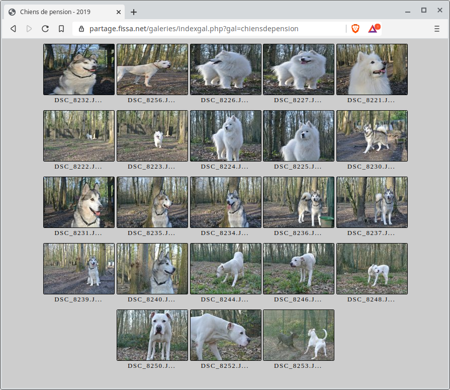Viewport: 450px width, 390px height.
Task: Open the Brave Rewards triangle icon
Action: pyautogui.click(x=374, y=28)
